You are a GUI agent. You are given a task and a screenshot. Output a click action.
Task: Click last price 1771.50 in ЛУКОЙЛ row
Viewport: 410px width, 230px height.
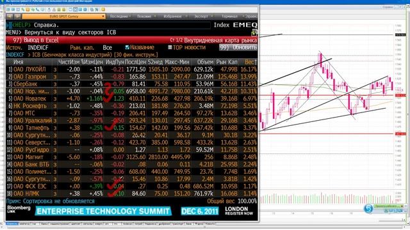point(136,70)
